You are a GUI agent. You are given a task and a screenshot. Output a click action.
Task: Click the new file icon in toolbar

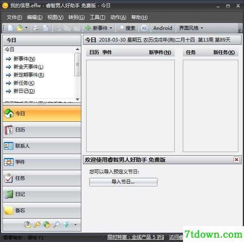(11, 28)
